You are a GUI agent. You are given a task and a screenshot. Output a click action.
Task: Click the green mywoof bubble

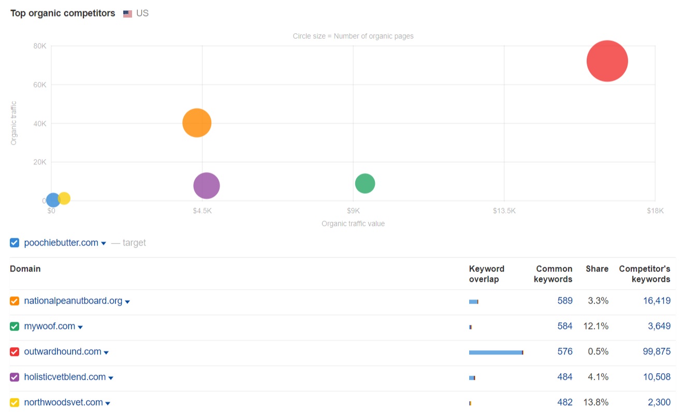(x=365, y=183)
